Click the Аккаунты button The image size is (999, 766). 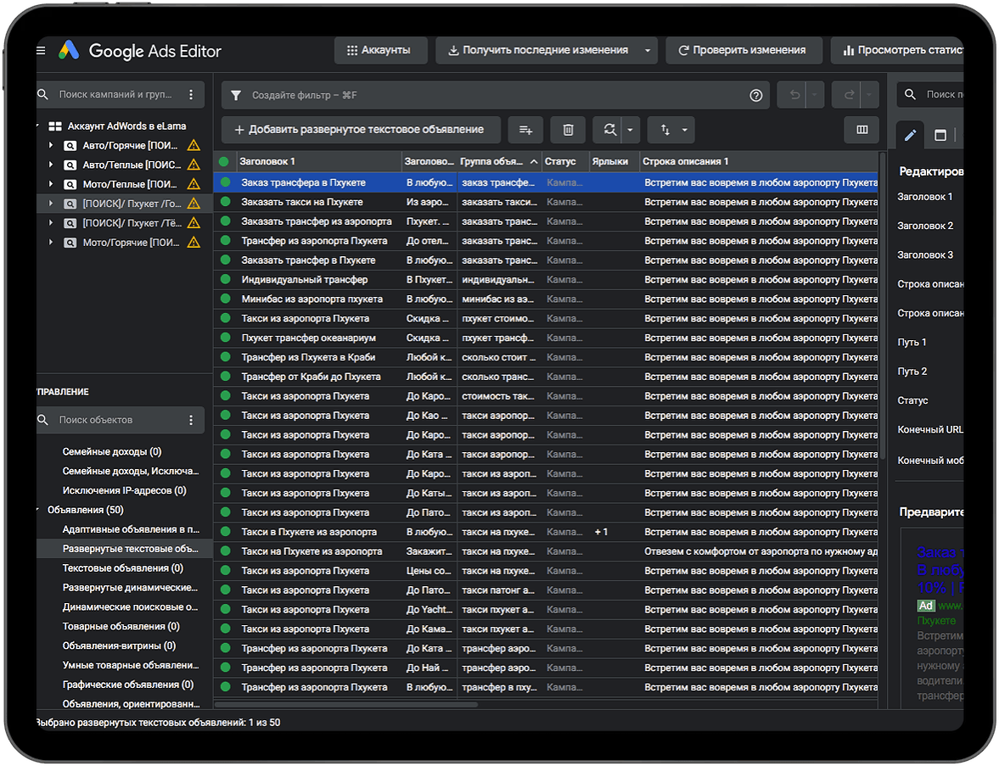coord(379,51)
